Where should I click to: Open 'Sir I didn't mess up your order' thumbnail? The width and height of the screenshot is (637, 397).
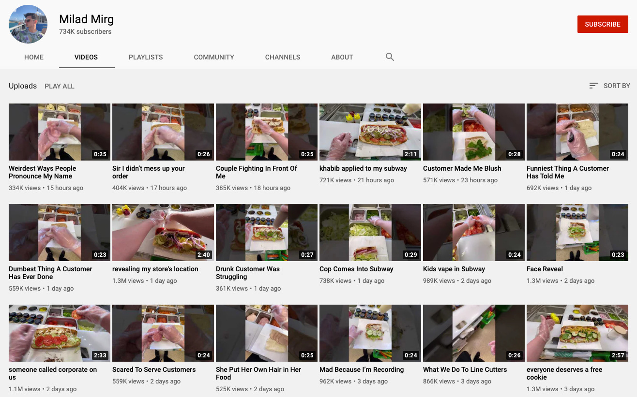163,132
